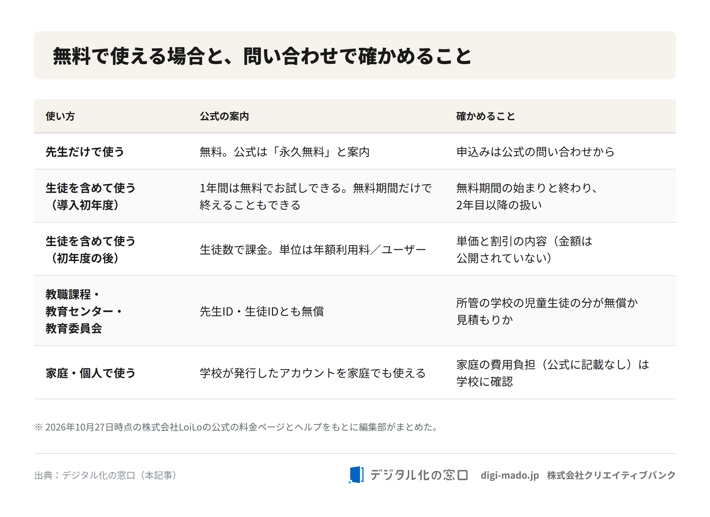
Task: Click 出典：デジタル化の窓口（本記事） source text
Action: 105,475
